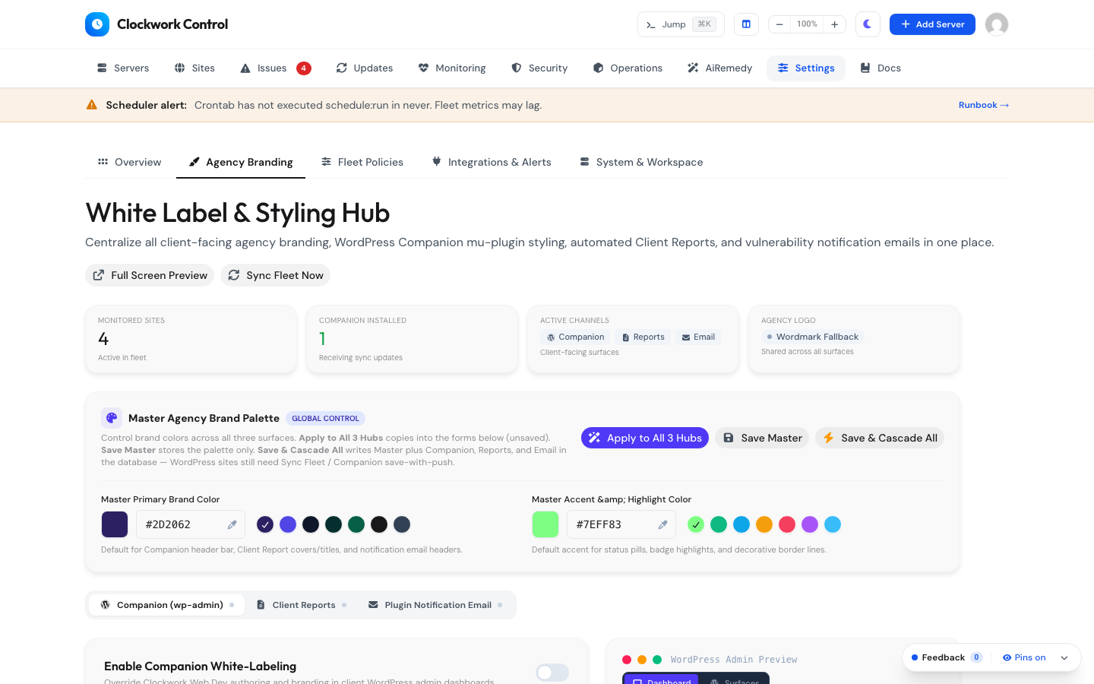1094x684 pixels.
Task: Go to the Sites globe section
Action: 194,68
